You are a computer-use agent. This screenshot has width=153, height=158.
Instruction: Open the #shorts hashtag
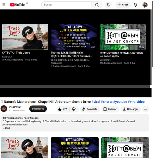click(x=107, y=102)
